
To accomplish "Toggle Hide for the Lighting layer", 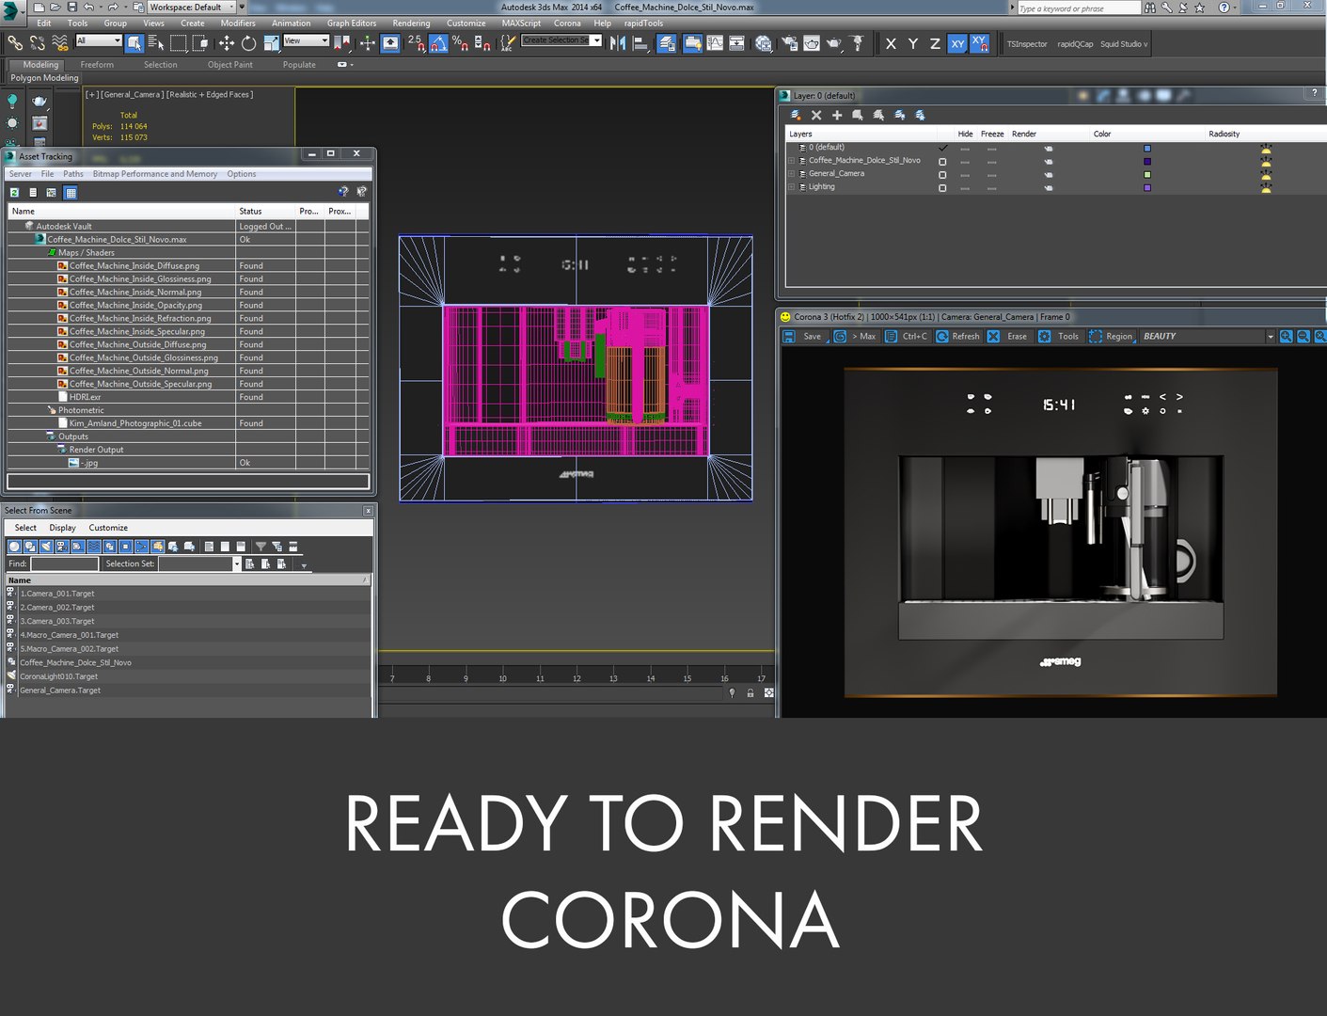I will coord(965,188).
